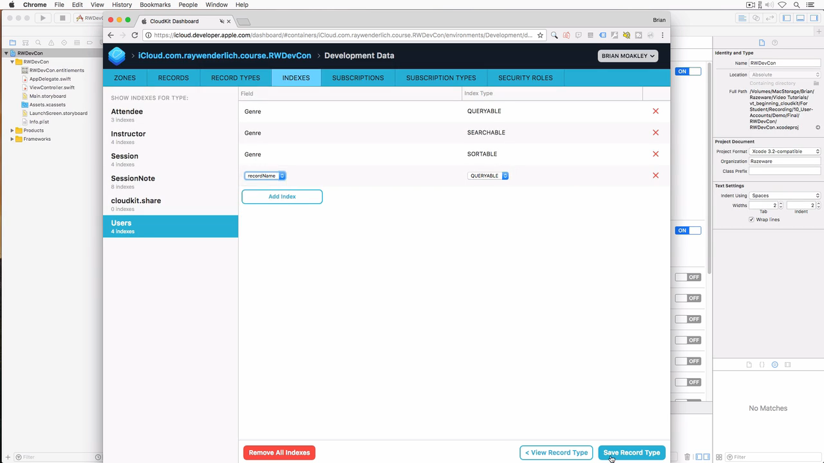
Task: Click the Remove All Indexes button
Action: pyautogui.click(x=279, y=453)
